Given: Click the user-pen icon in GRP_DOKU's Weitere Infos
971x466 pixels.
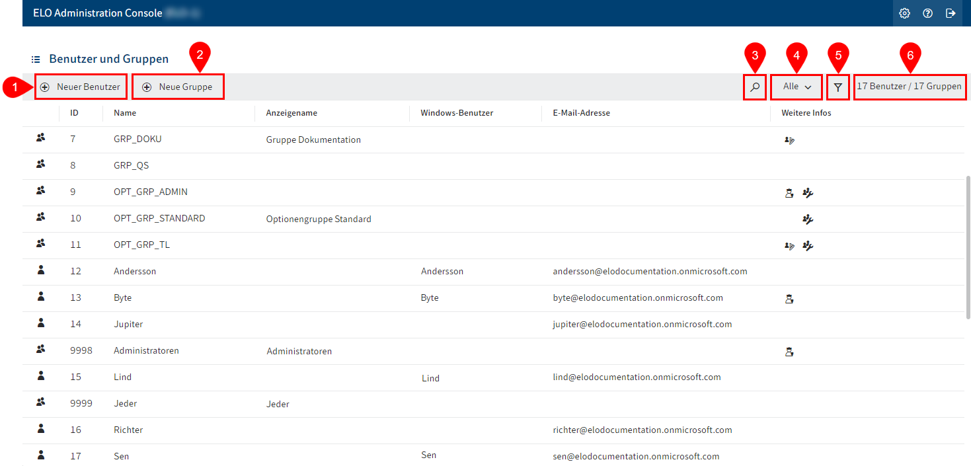Looking at the screenshot, I should [789, 139].
